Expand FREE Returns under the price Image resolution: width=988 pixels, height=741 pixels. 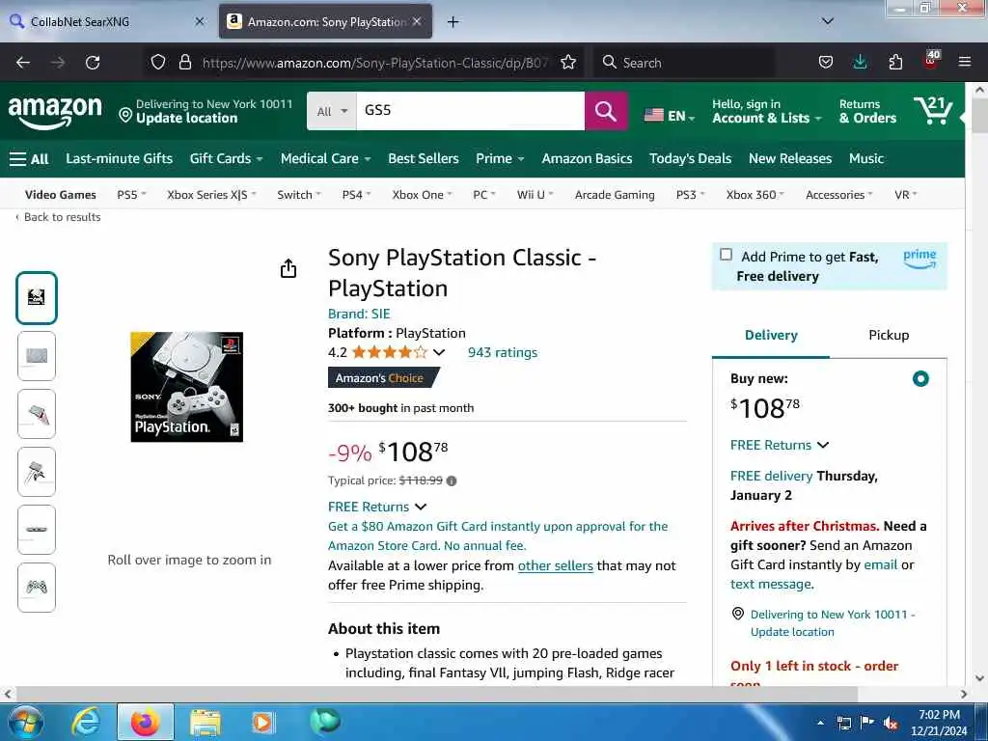[x=377, y=507]
